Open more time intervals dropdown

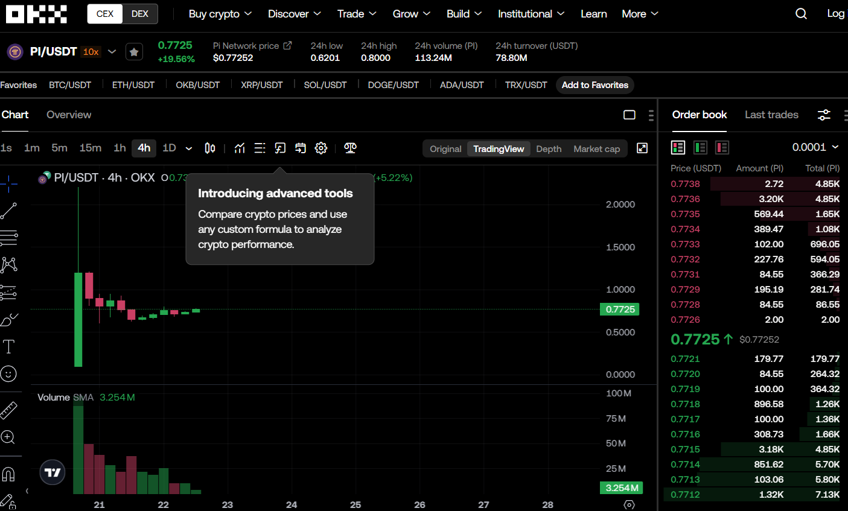point(189,148)
